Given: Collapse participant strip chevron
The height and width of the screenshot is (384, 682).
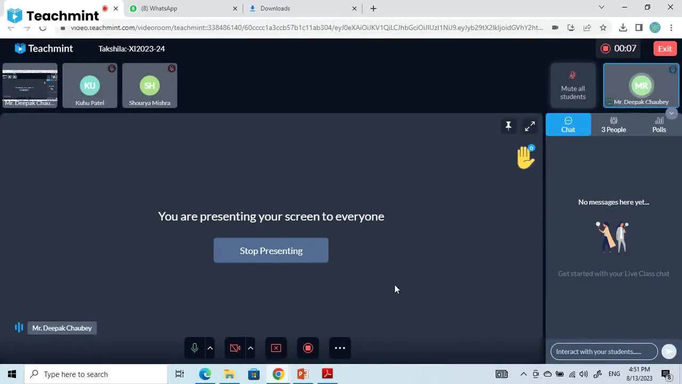Looking at the screenshot, I should coord(671,113).
